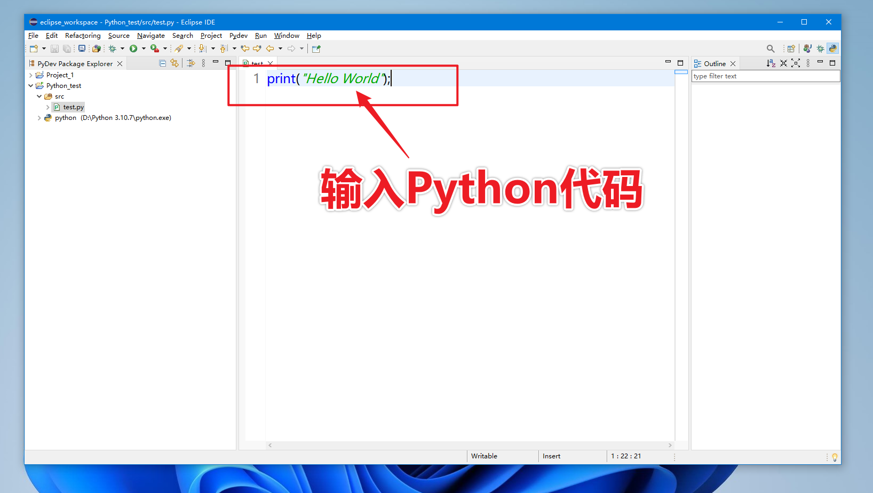Open the Refactoring menu
The image size is (873, 493).
83,36
